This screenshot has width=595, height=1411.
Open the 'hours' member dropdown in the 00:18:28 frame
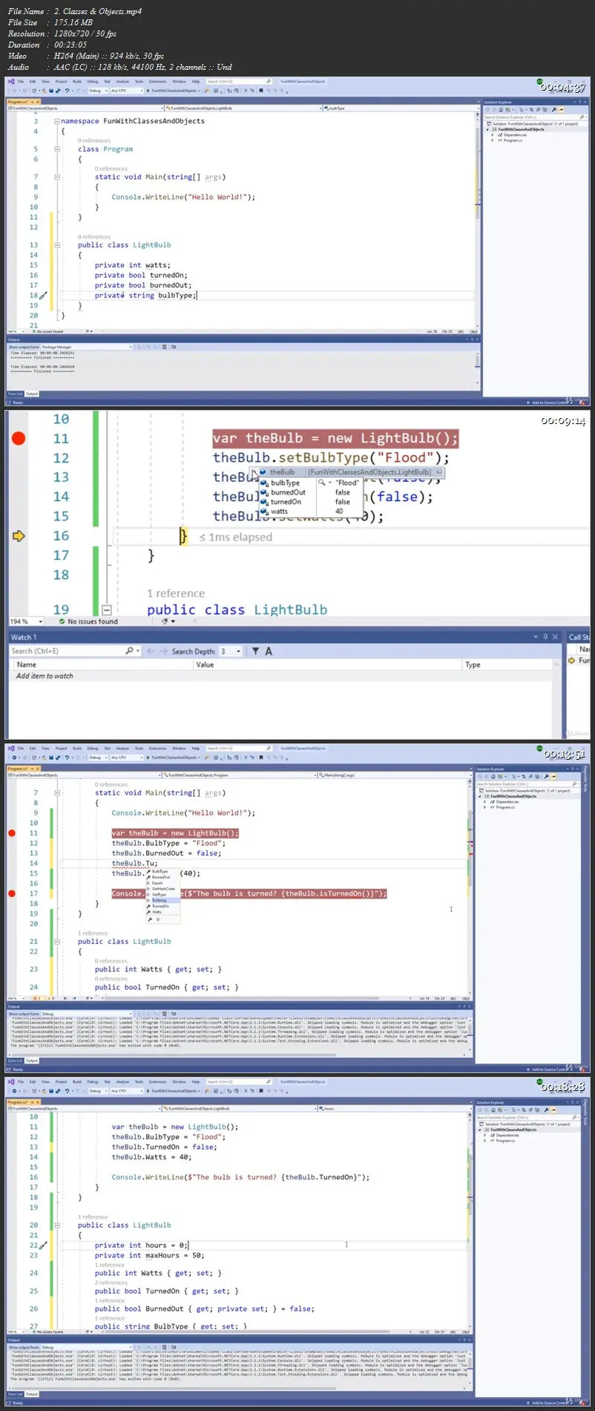[x=393, y=1109]
